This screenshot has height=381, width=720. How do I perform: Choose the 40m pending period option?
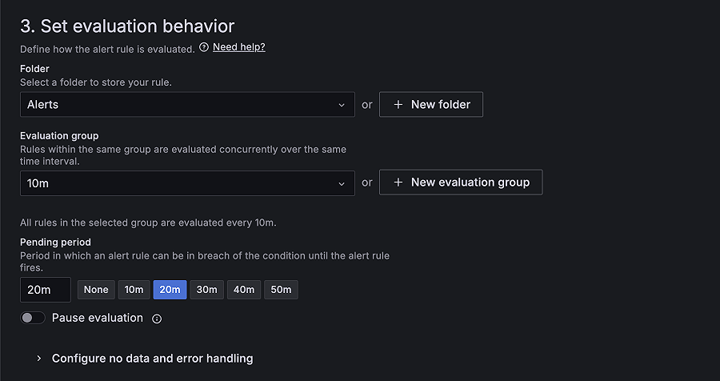pos(243,290)
